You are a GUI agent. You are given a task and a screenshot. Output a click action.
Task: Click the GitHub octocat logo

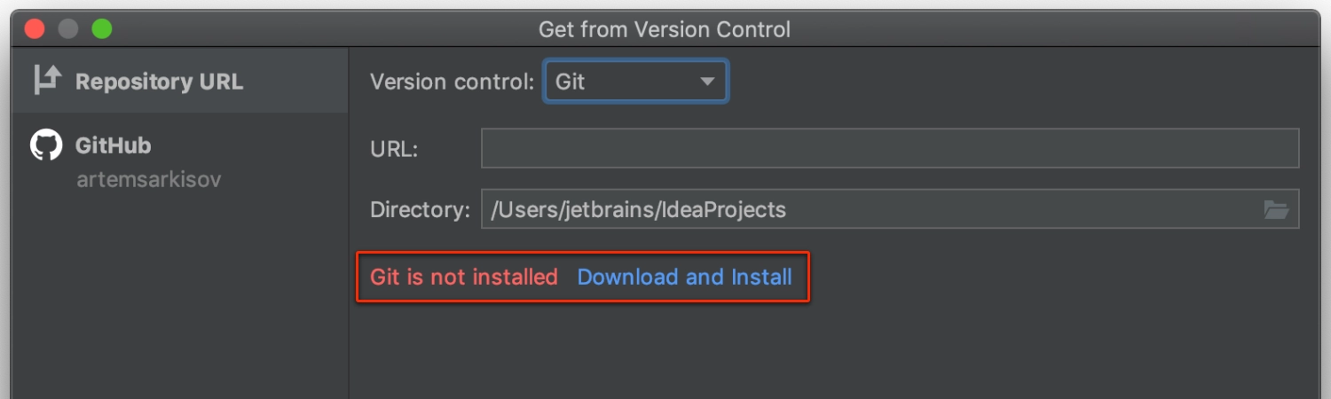pos(46,145)
